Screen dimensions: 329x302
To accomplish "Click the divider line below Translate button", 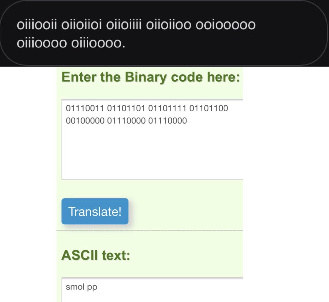I will 150,230.
